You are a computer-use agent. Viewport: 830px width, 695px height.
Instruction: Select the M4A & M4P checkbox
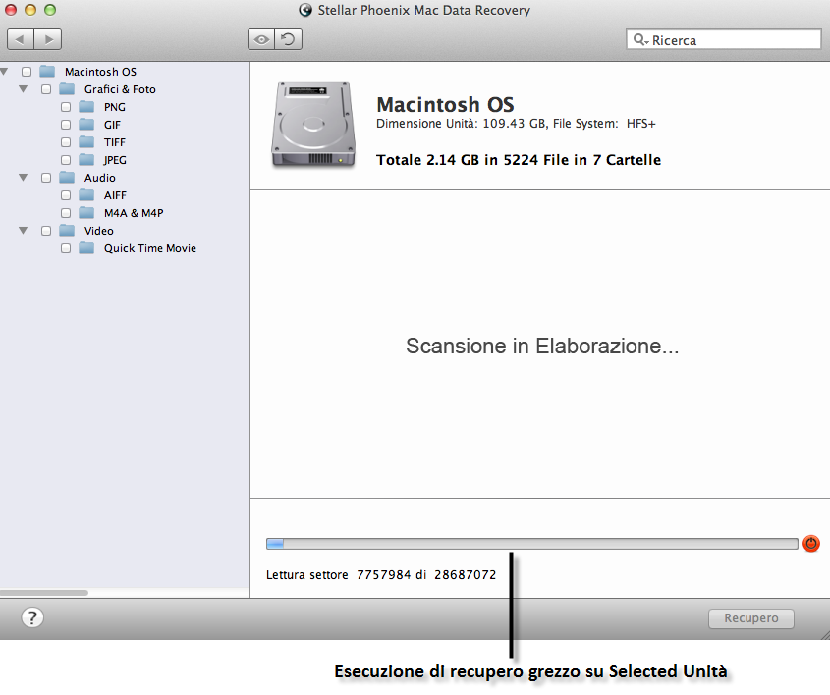[66, 213]
